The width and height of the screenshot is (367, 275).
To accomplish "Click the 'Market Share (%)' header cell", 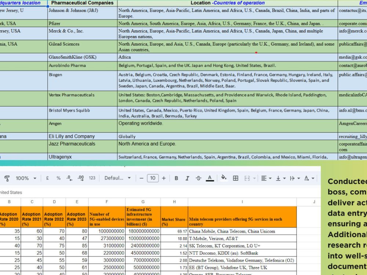I will [x=174, y=217].
